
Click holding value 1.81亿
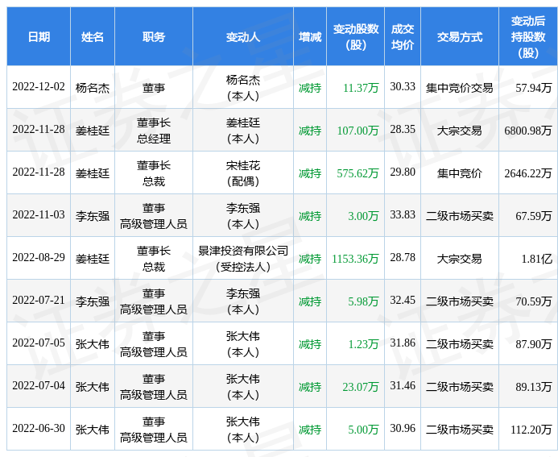point(537,259)
